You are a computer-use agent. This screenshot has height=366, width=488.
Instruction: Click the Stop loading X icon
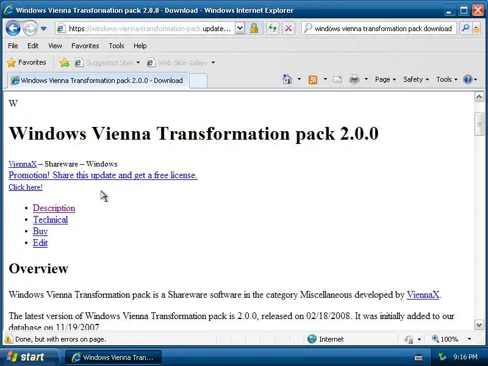point(289,29)
